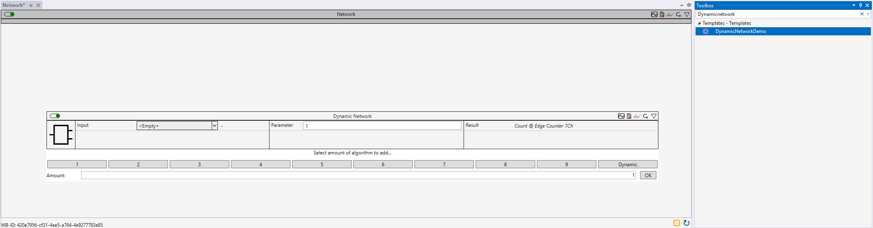The image size is (873, 228).
Task: Click the algorithm amount button 7
Action: tap(444, 164)
